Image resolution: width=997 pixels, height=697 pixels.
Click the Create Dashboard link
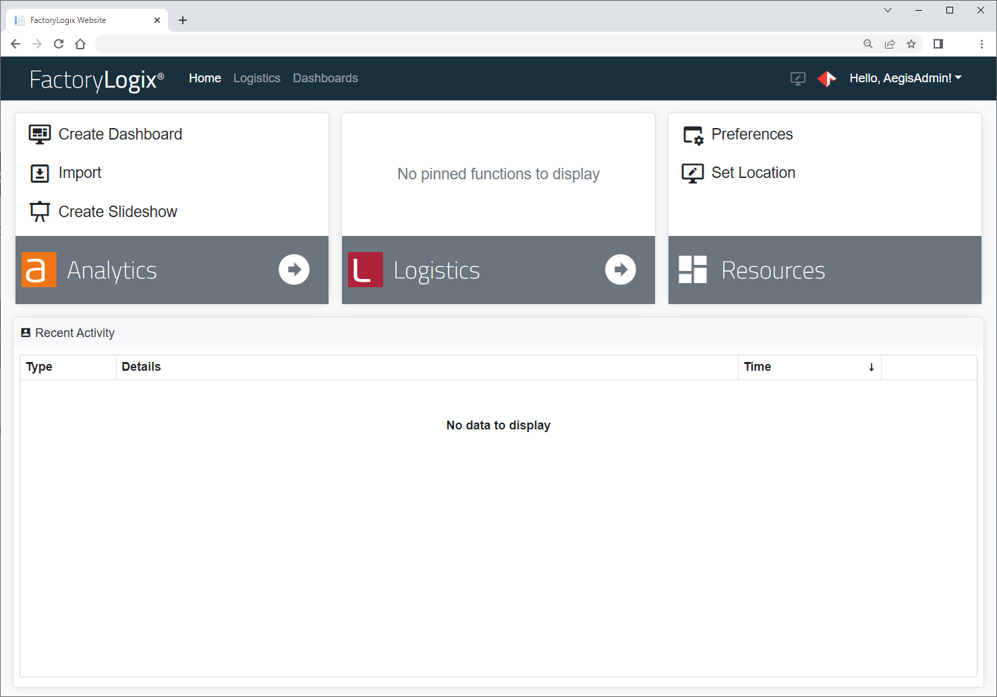[x=120, y=134]
